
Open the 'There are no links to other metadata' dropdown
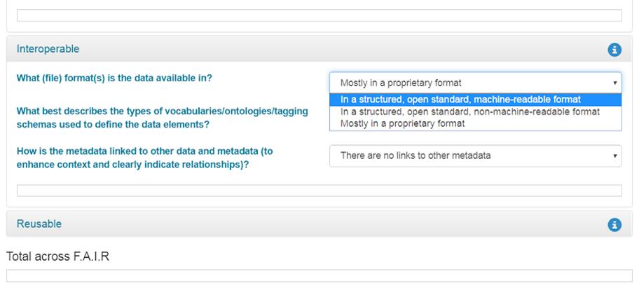tap(476, 156)
